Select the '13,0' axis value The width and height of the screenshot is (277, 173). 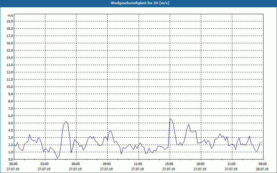[10, 65]
